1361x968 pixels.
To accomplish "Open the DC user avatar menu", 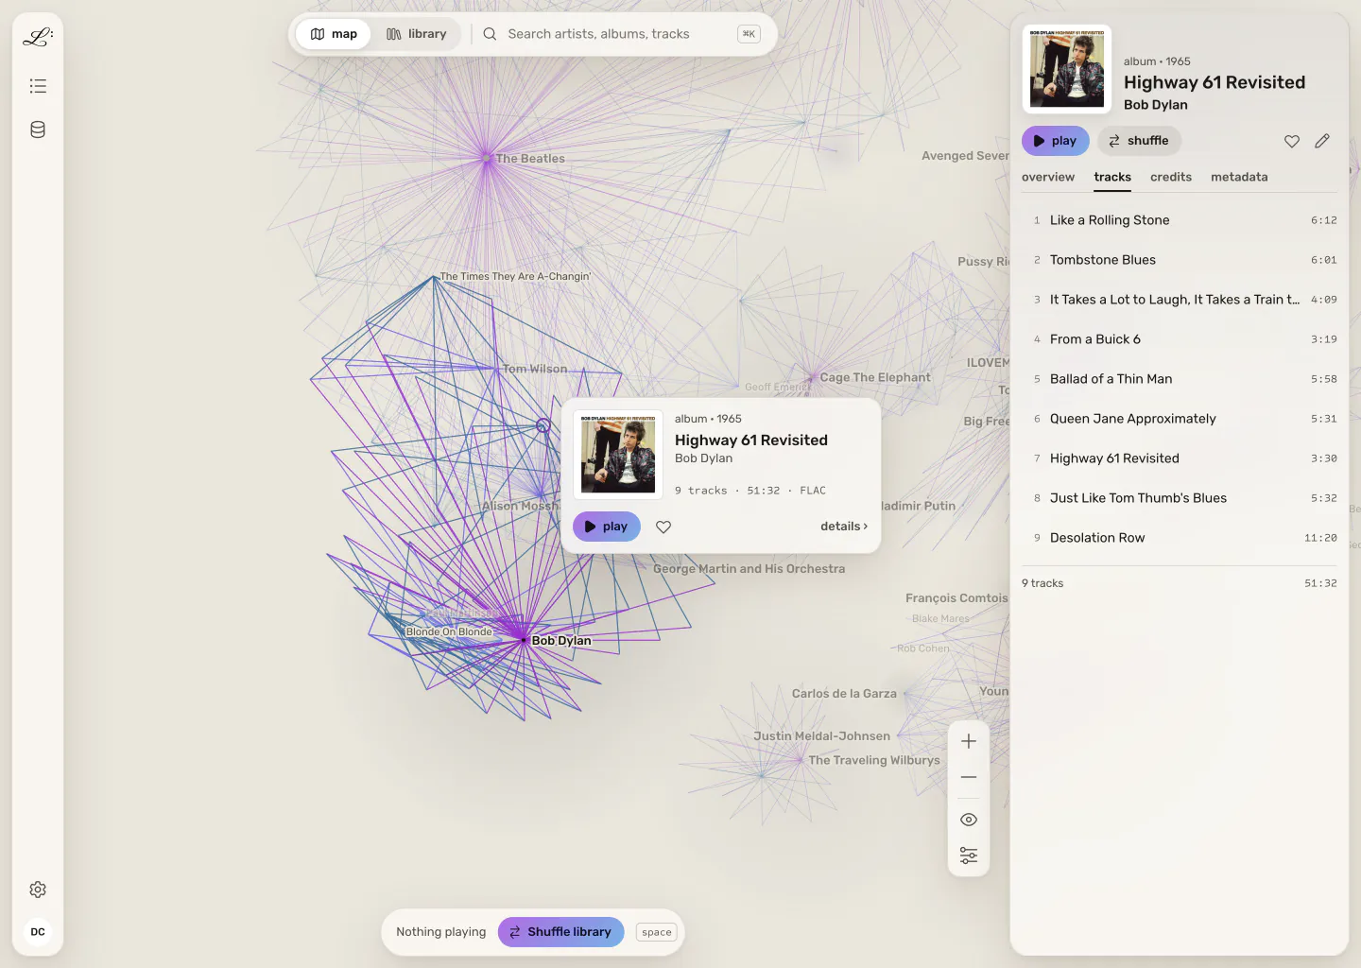I will pos(38,932).
